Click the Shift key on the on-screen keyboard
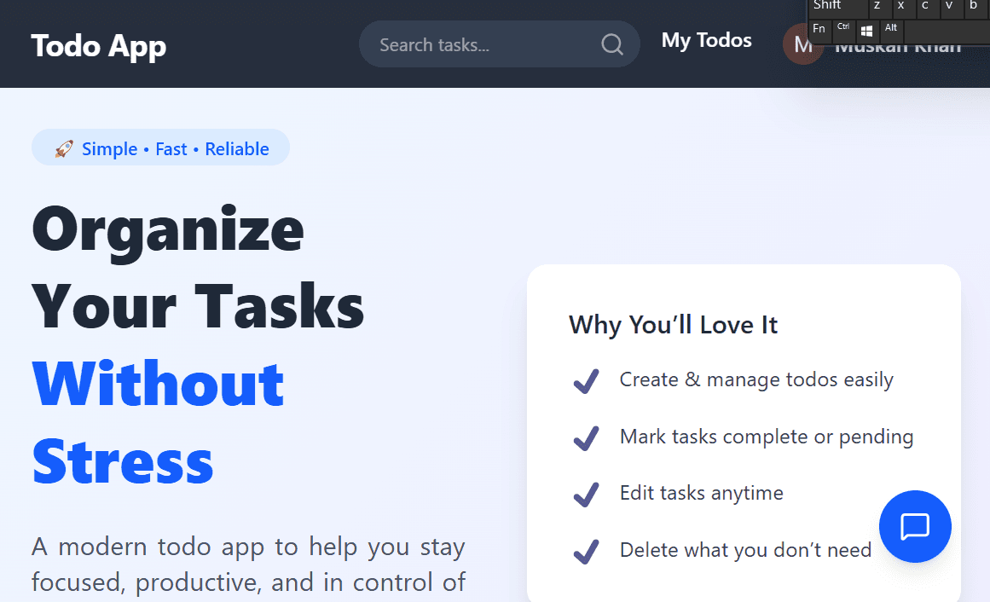 [837, 8]
